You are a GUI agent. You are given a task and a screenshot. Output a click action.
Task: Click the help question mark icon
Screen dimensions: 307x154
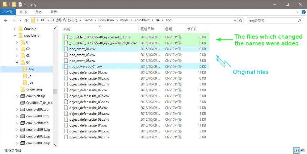pyautogui.click(x=303, y=12)
